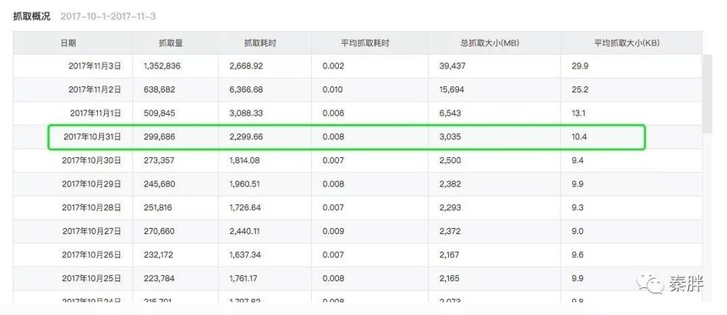This screenshot has height=315, width=727.
Task: Click total size value 6,543
Action: (x=451, y=113)
